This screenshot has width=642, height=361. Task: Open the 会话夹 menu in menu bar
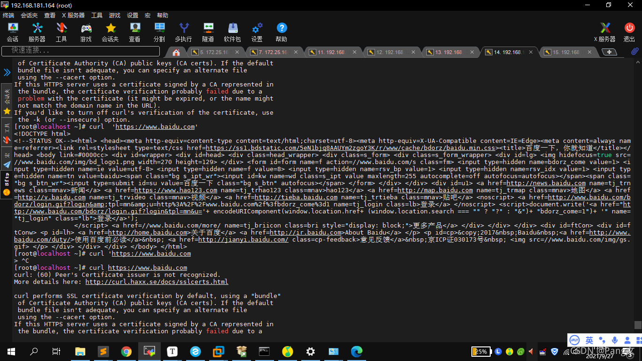30,15
